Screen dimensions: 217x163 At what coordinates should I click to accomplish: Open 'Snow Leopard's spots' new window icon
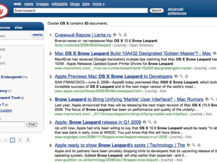[188, 145]
